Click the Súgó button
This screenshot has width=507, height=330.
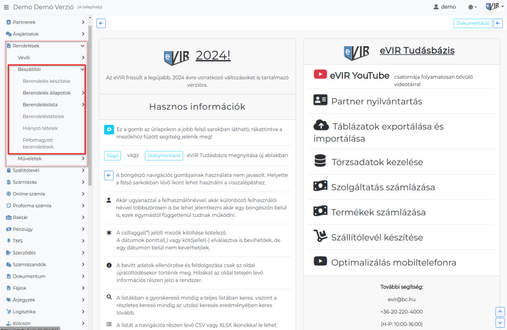(x=113, y=155)
